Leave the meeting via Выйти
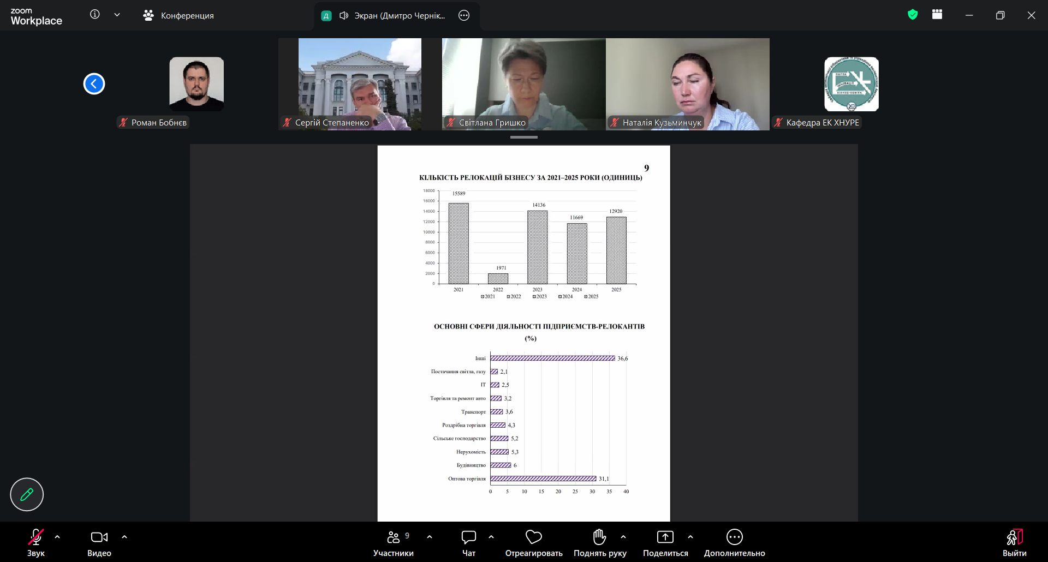This screenshot has height=562, width=1048. pyautogui.click(x=1015, y=543)
